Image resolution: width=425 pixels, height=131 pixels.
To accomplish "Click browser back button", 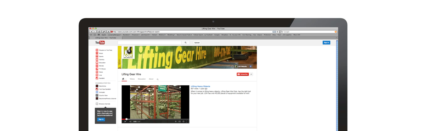I will [91, 32].
